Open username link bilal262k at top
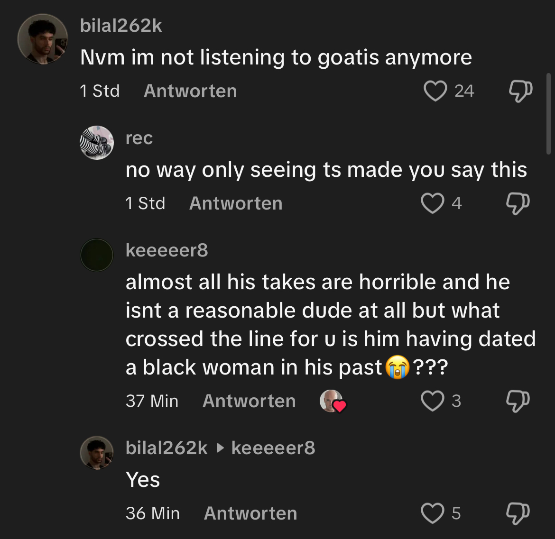The width and height of the screenshot is (555, 539). 121,26
